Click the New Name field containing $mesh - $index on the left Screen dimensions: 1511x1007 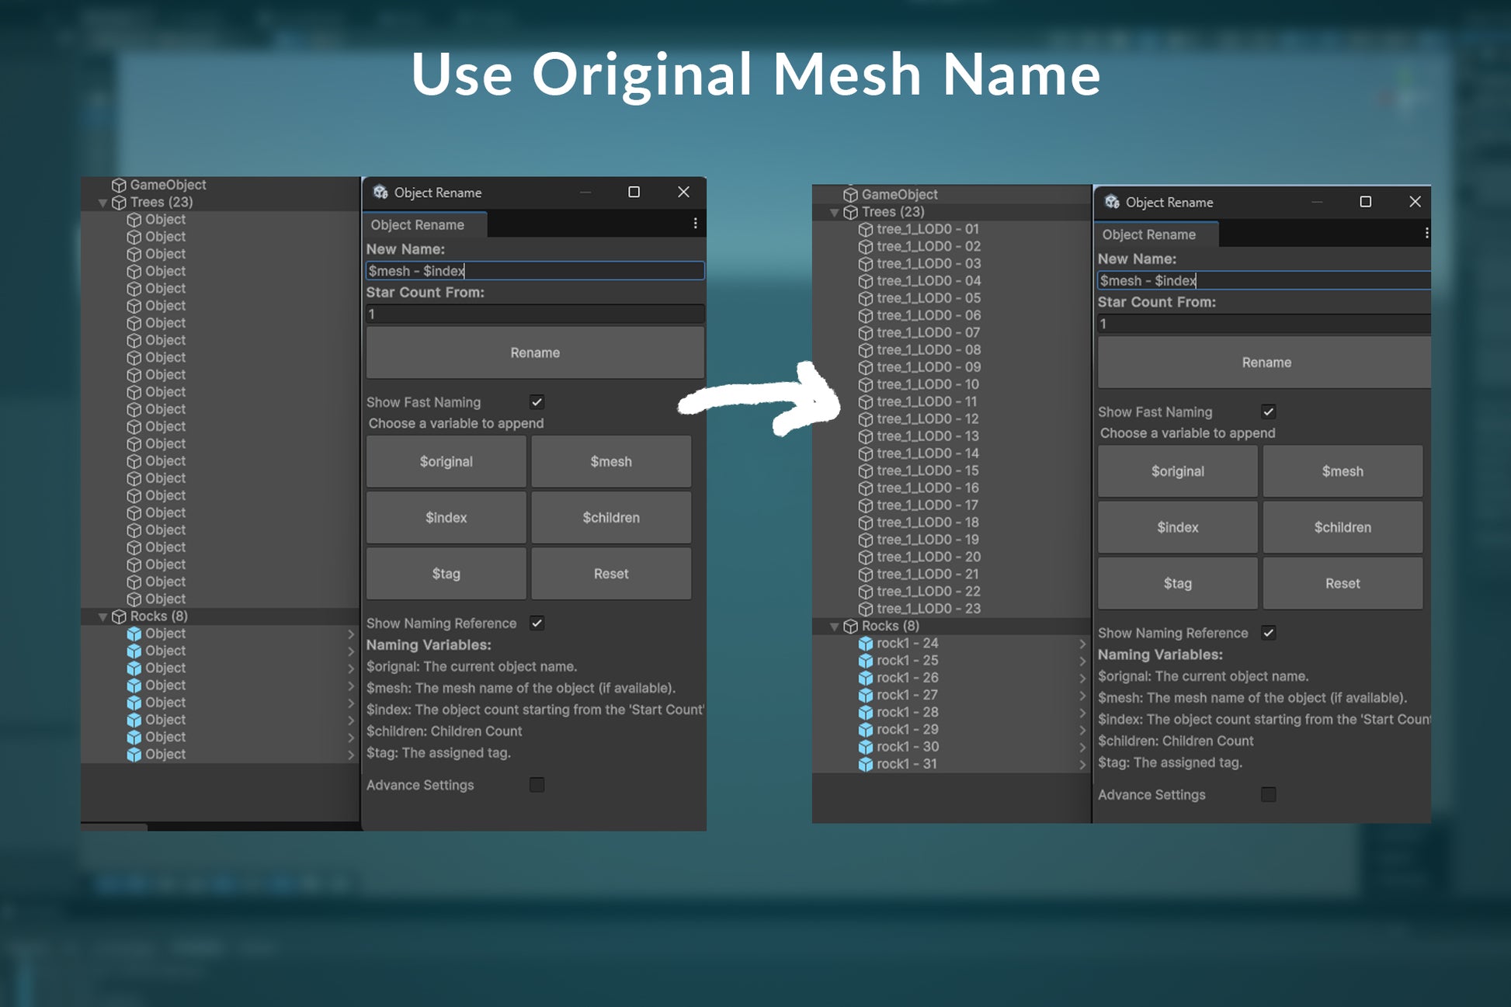(535, 271)
